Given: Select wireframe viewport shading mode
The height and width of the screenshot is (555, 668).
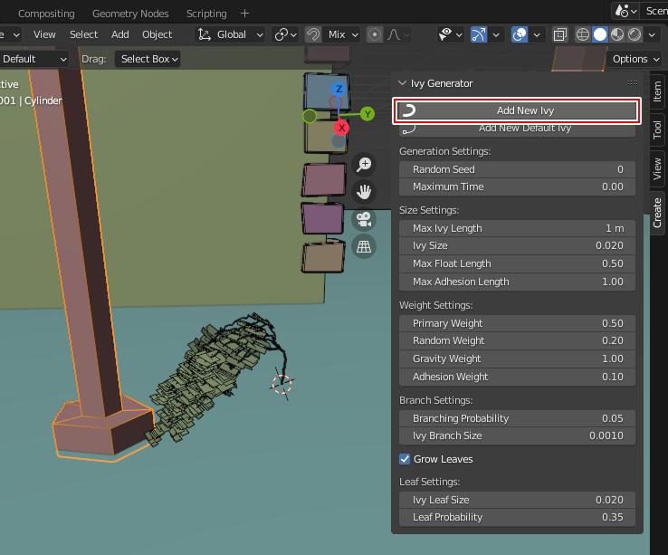Looking at the screenshot, I should [x=583, y=34].
